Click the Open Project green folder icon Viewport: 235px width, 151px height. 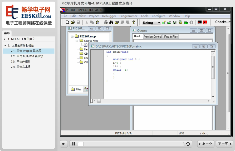(169, 22)
